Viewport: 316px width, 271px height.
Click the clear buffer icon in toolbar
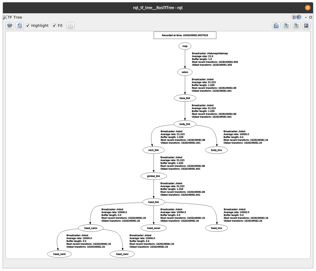pos(10,26)
